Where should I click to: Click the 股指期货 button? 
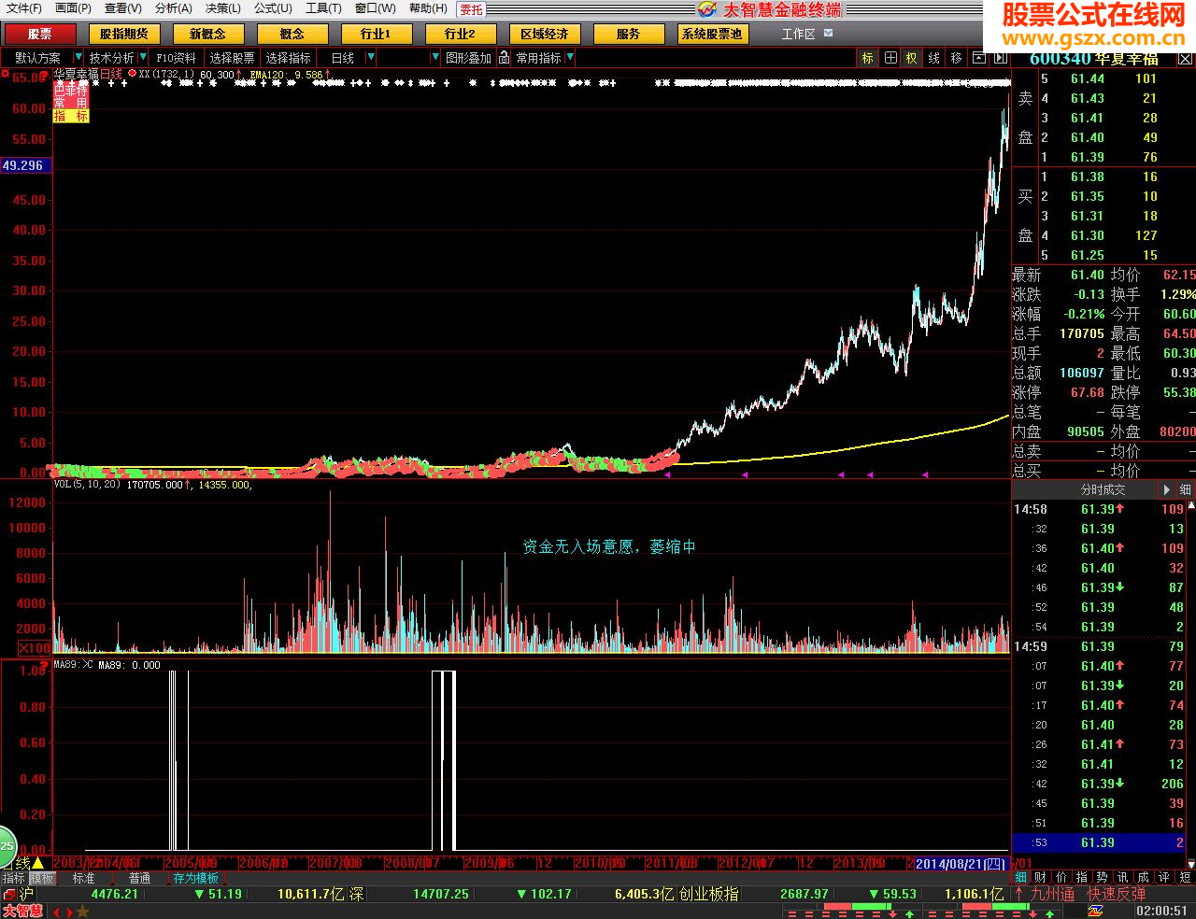pyautogui.click(x=124, y=34)
